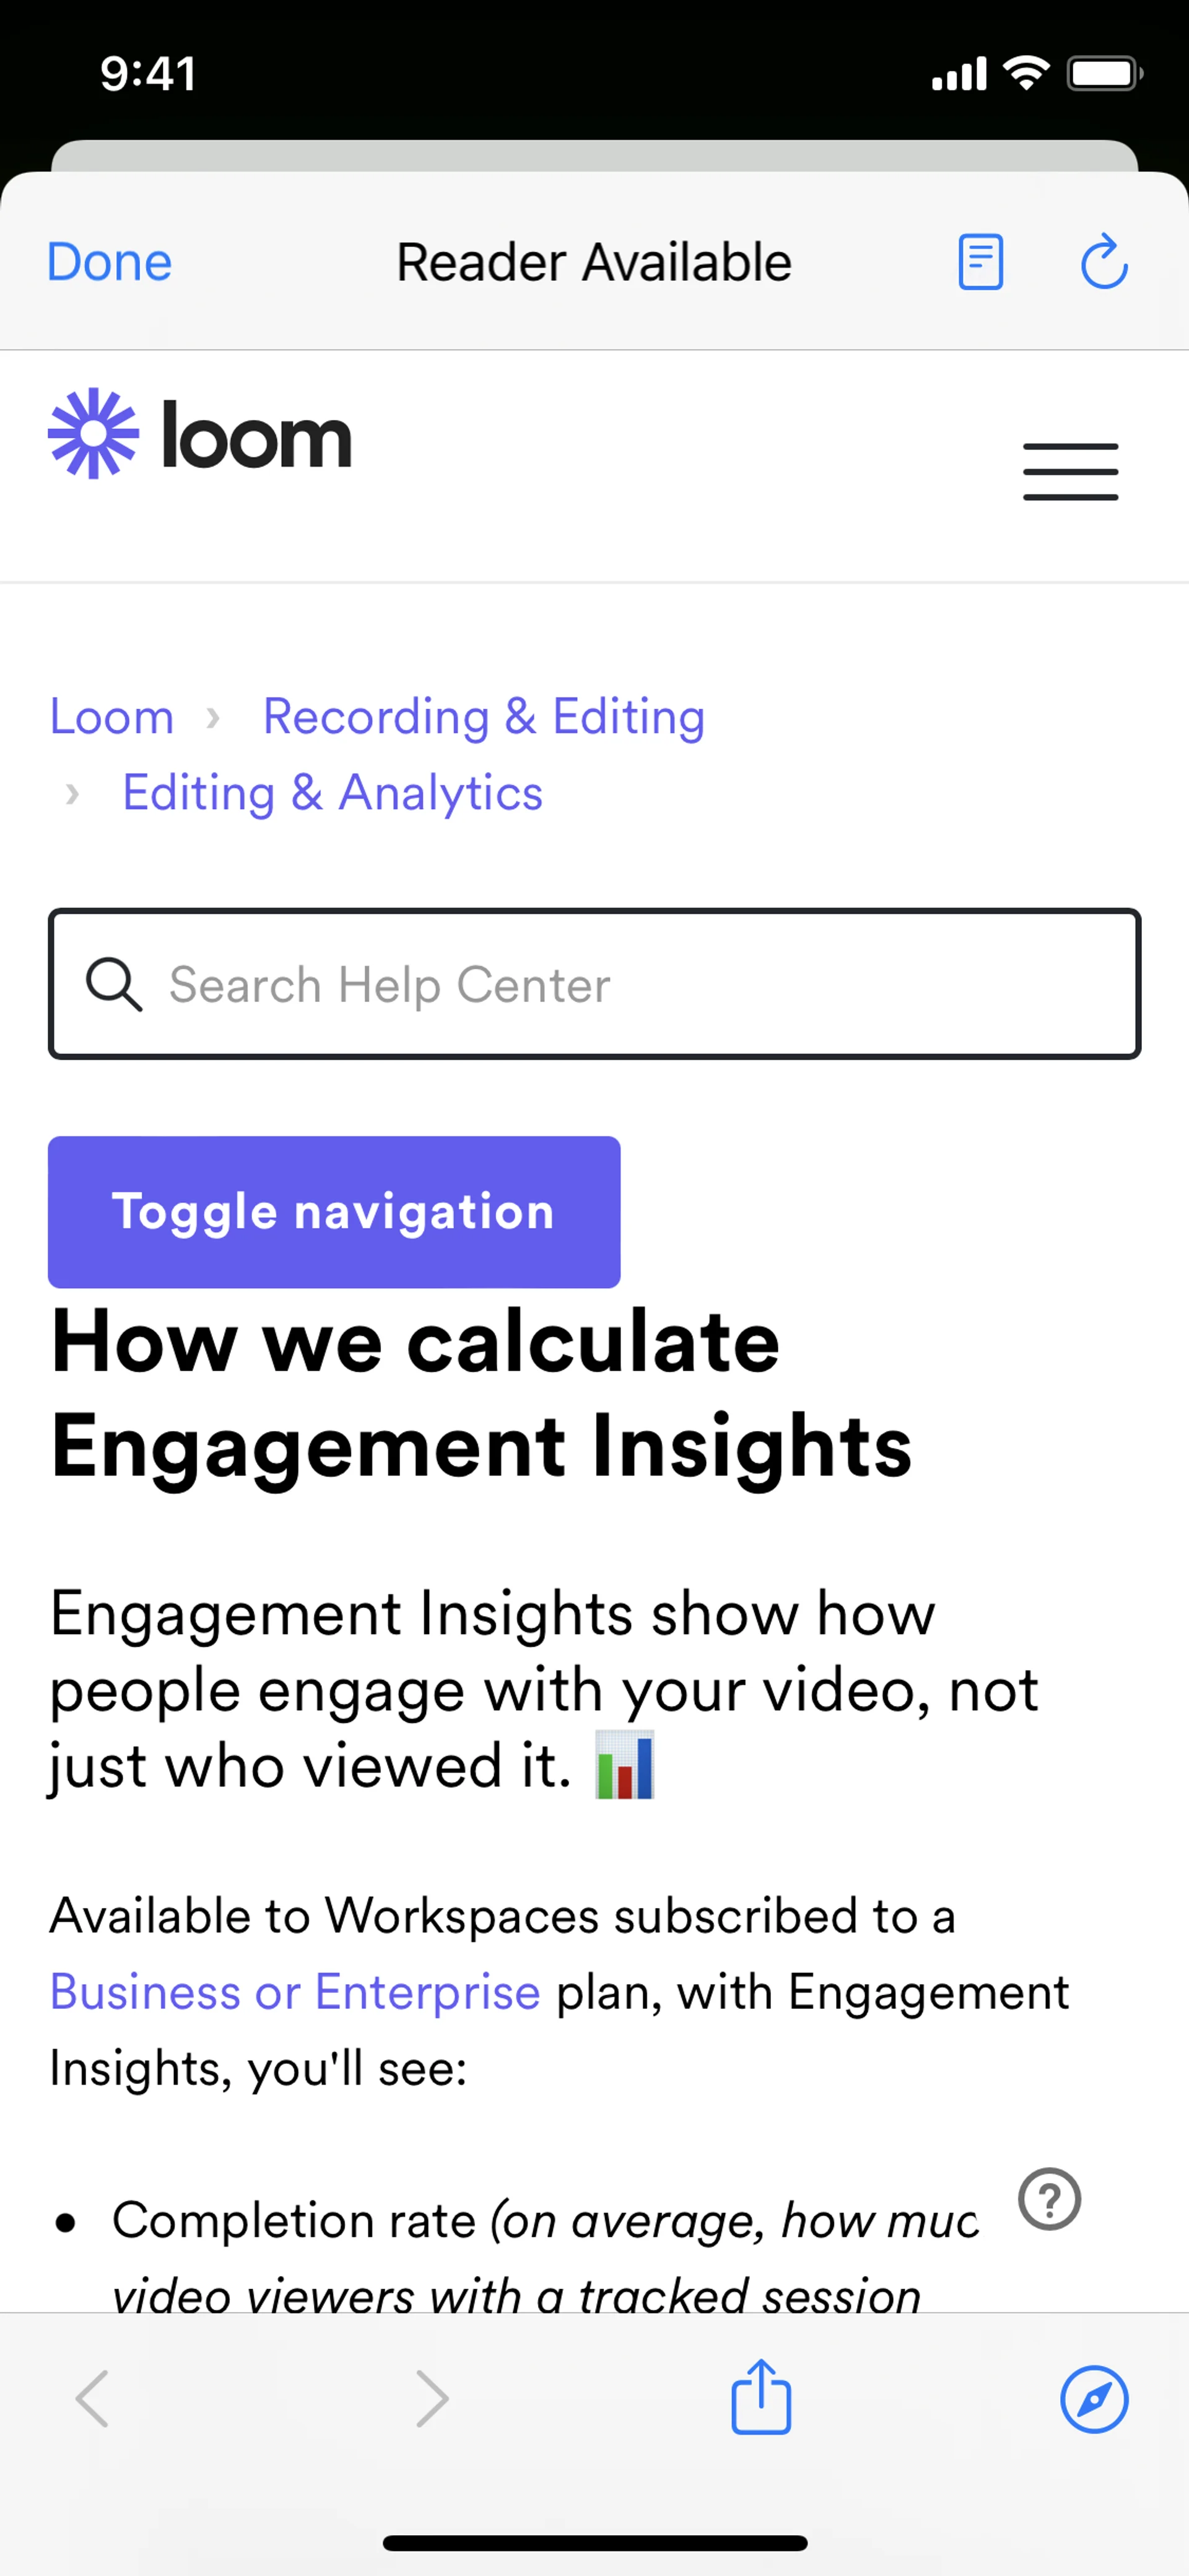Open Loom breadcrumb link
Image resolution: width=1189 pixels, height=2576 pixels.
(112, 717)
